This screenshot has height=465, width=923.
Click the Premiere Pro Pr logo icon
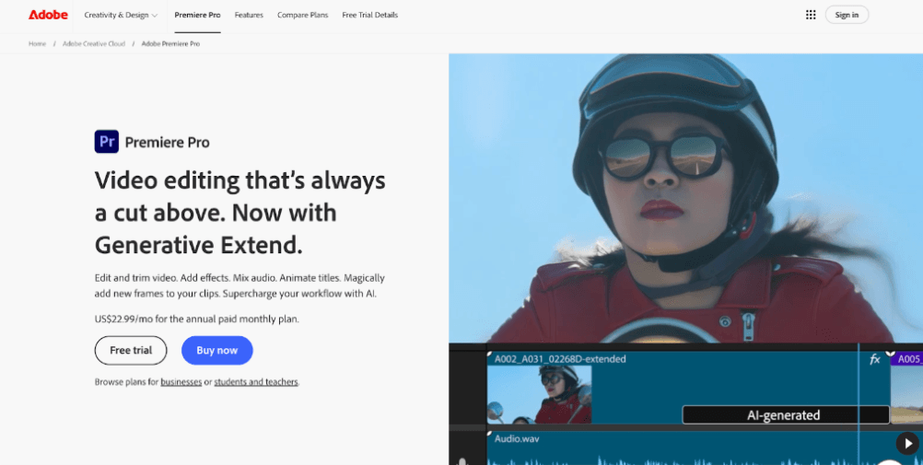(x=107, y=142)
